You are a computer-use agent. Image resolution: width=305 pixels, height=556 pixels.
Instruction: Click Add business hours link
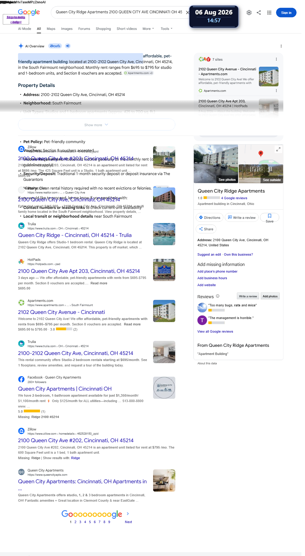(x=212, y=278)
